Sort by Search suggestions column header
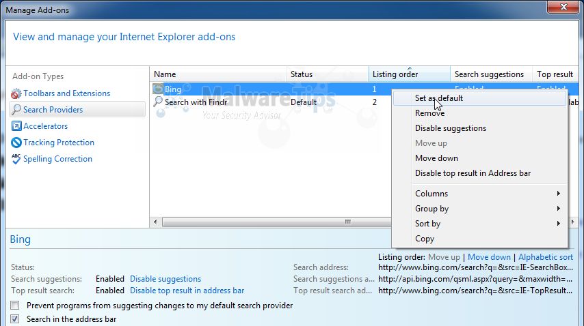Screen dimensions: 584x326 [491, 74]
